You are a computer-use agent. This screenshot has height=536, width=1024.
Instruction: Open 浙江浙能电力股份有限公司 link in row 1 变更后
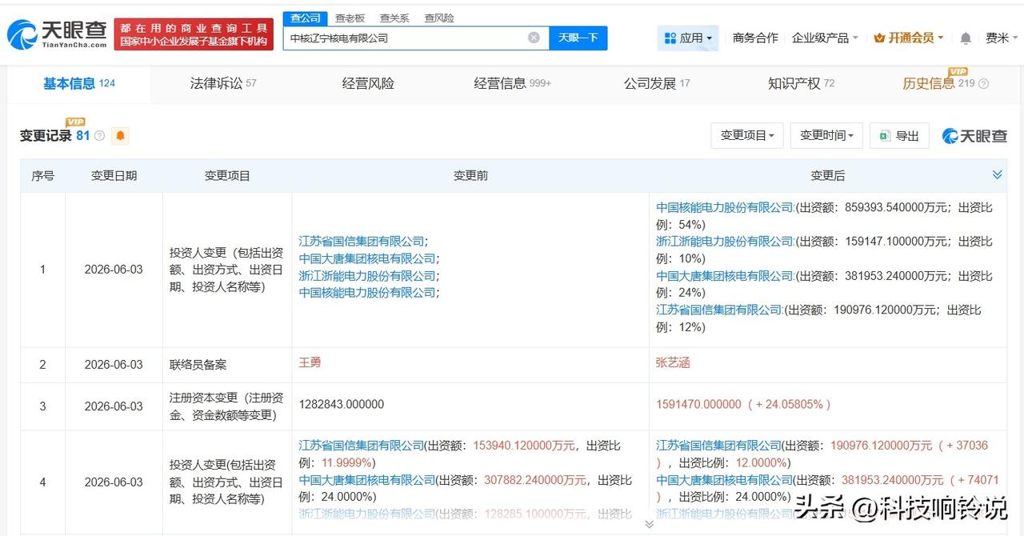point(726,241)
